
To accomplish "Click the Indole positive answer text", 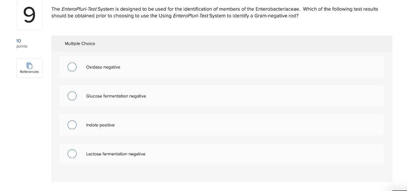I will tap(100, 125).
